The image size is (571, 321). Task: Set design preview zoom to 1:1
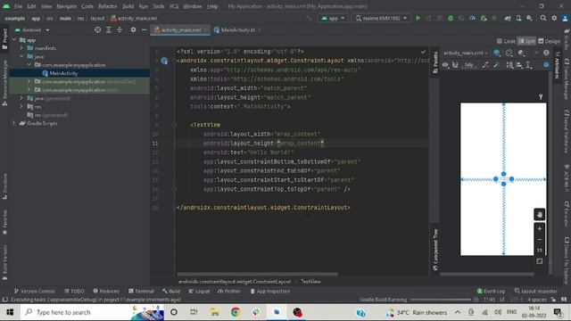pyautogui.click(x=540, y=251)
